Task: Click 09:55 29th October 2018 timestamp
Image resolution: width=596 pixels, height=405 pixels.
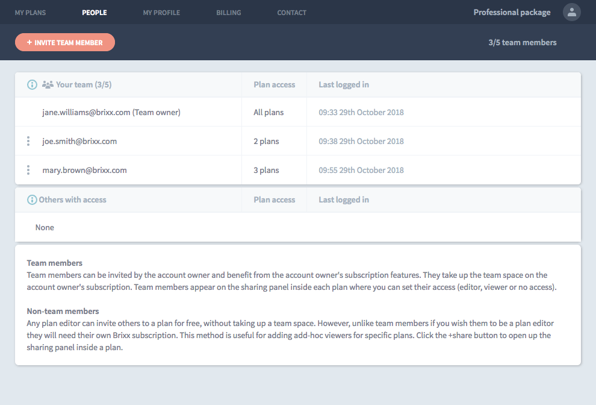Action: tap(361, 170)
